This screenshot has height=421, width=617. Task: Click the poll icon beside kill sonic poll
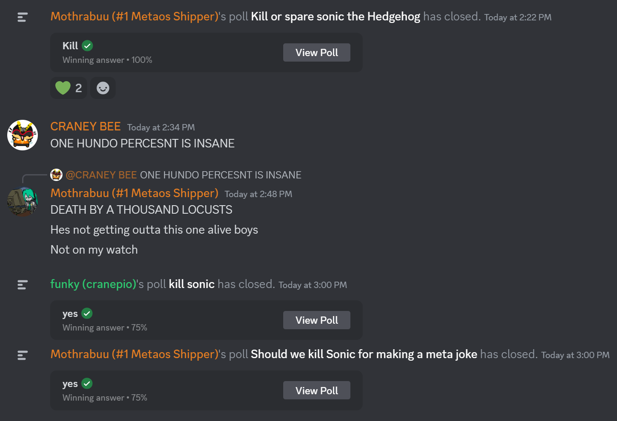pos(23,285)
